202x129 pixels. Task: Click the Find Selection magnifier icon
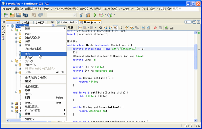pos(101,28)
